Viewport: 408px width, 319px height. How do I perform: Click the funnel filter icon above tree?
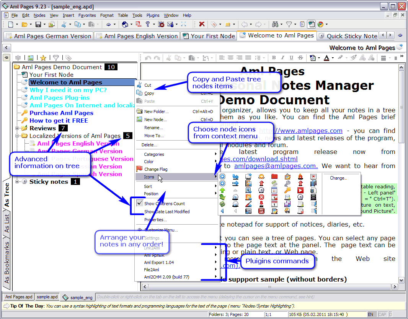(x=56, y=58)
